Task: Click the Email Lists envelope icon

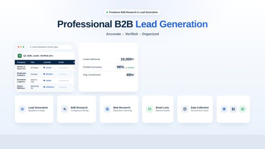Action: [x=150, y=109]
